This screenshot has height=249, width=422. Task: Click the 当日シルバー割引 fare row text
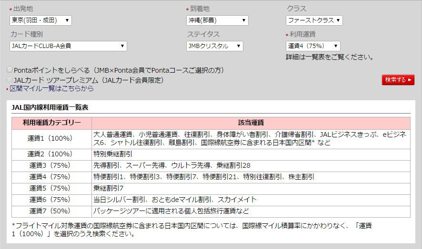coord(175,200)
